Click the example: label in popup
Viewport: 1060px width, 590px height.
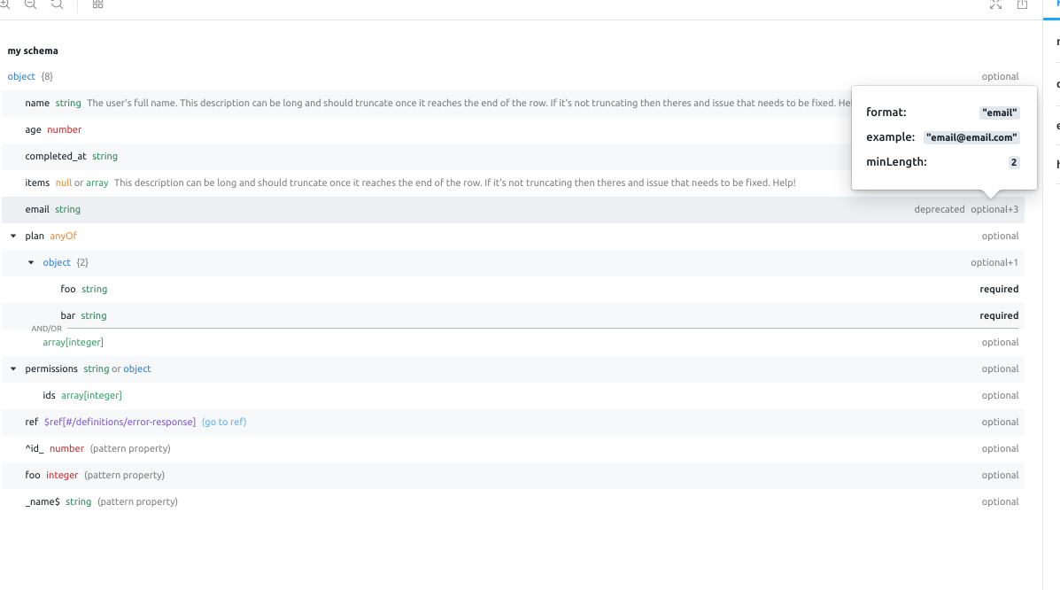[890, 137]
